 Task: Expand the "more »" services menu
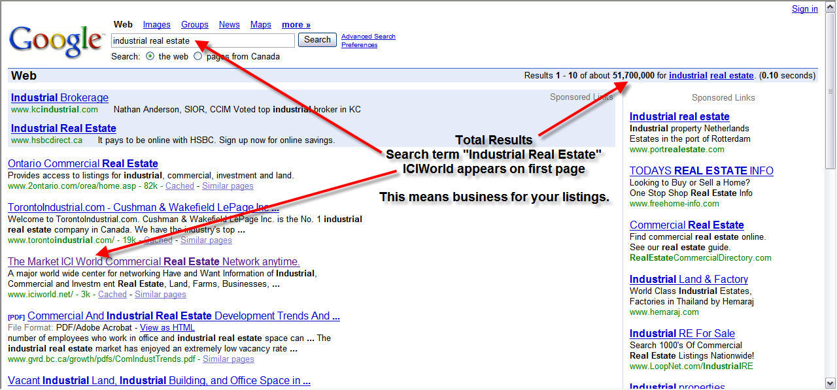point(296,25)
